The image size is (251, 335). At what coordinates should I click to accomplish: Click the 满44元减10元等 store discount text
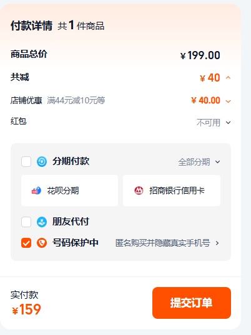76,100
